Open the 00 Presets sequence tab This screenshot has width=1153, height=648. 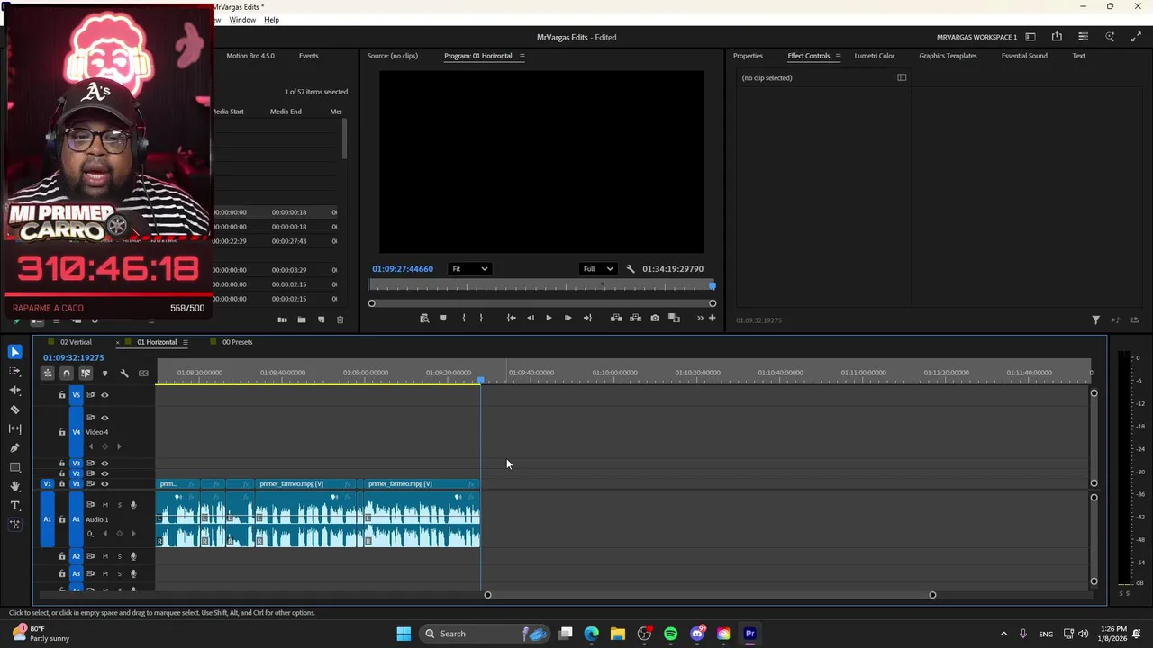pyautogui.click(x=237, y=342)
